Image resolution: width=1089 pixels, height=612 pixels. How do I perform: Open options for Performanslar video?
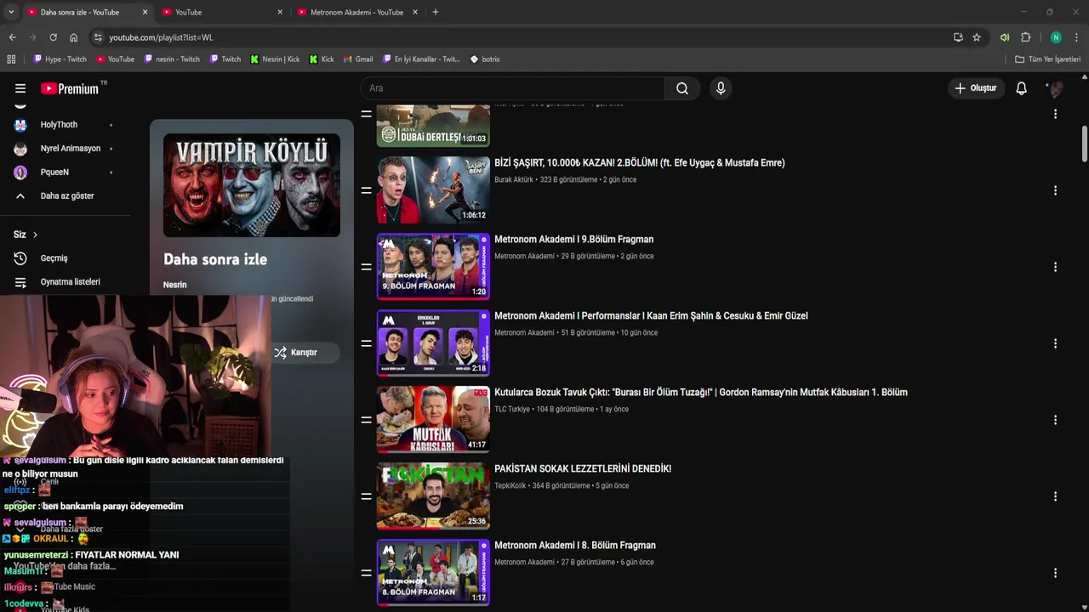pos(1055,343)
